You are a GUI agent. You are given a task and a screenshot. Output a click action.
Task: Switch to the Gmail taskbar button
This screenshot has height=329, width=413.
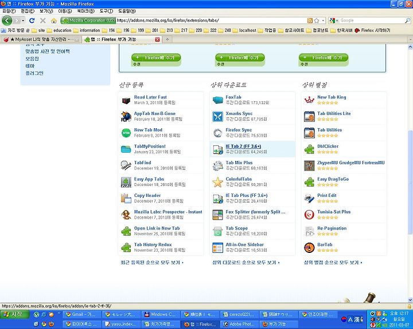pos(82,314)
